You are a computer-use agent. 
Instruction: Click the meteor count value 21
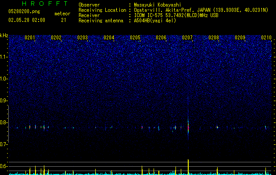(63, 20)
